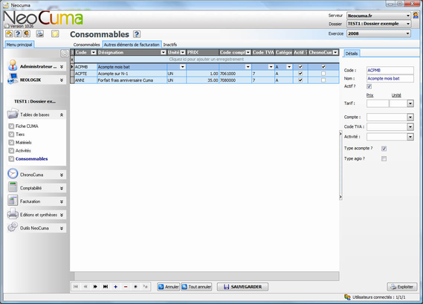This screenshot has height=304, width=423.
Task: Open the printer icon in the top toolbar
Action: point(40,33)
